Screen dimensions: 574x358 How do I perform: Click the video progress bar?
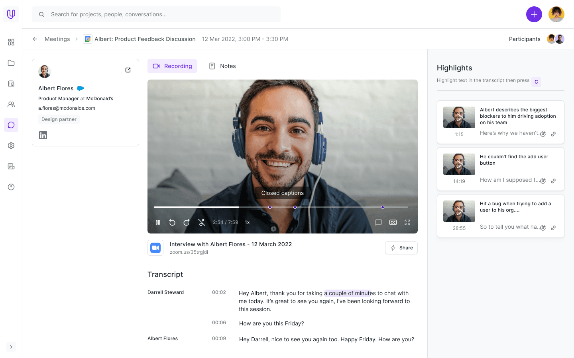[x=281, y=207]
